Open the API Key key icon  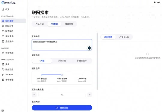(3, 75)
